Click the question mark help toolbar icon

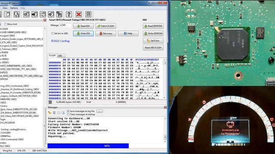69,14
